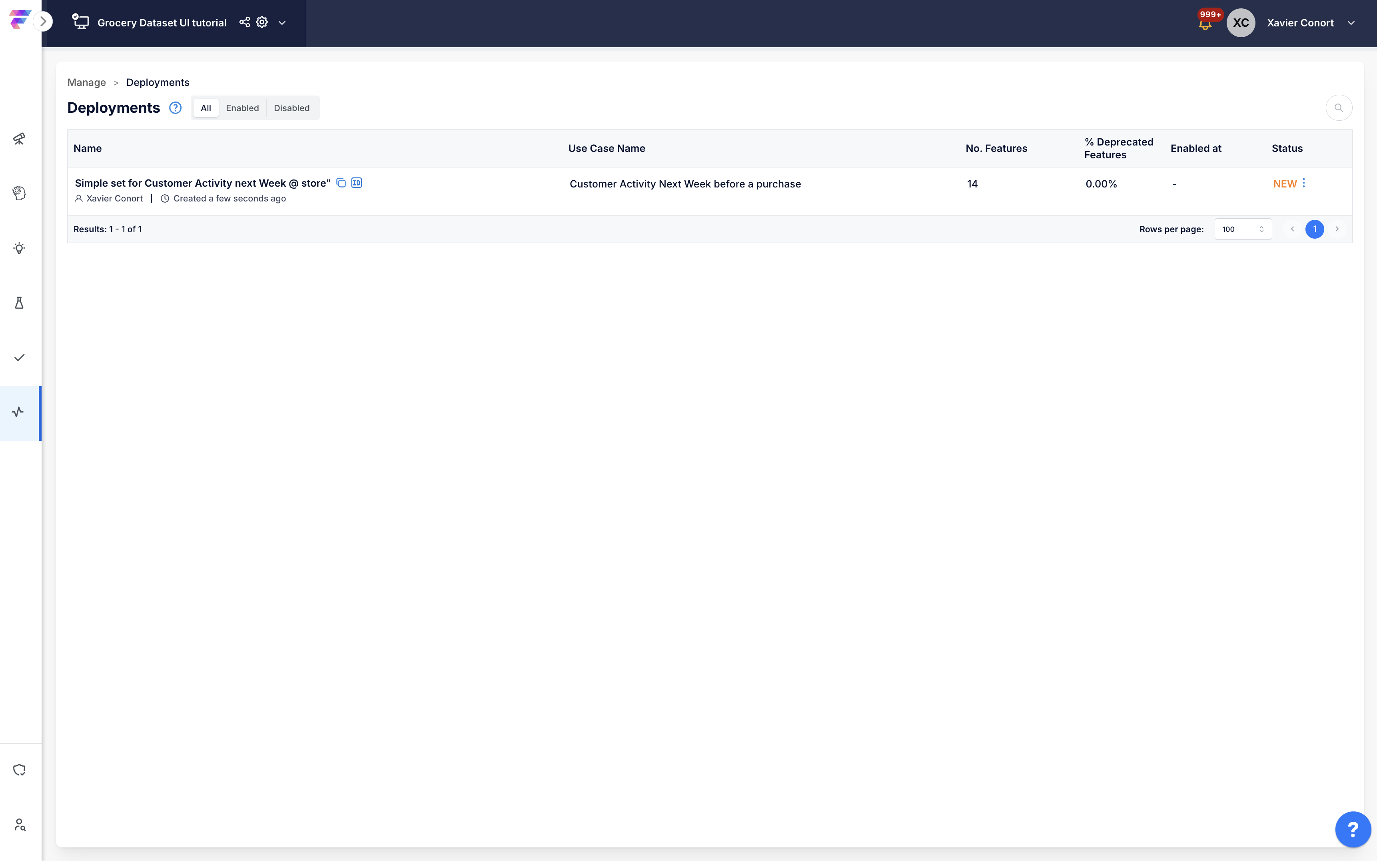Click the deployment ID icon

pyautogui.click(x=357, y=183)
